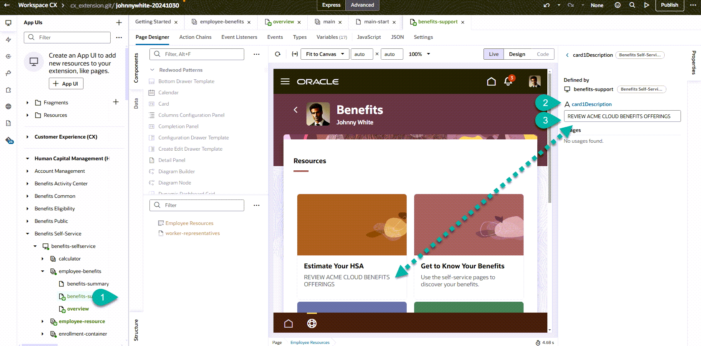Image resolution: width=701 pixels, height=346 pixels.
Task: Open the header search magnifier icon
Action: [632, 5]
